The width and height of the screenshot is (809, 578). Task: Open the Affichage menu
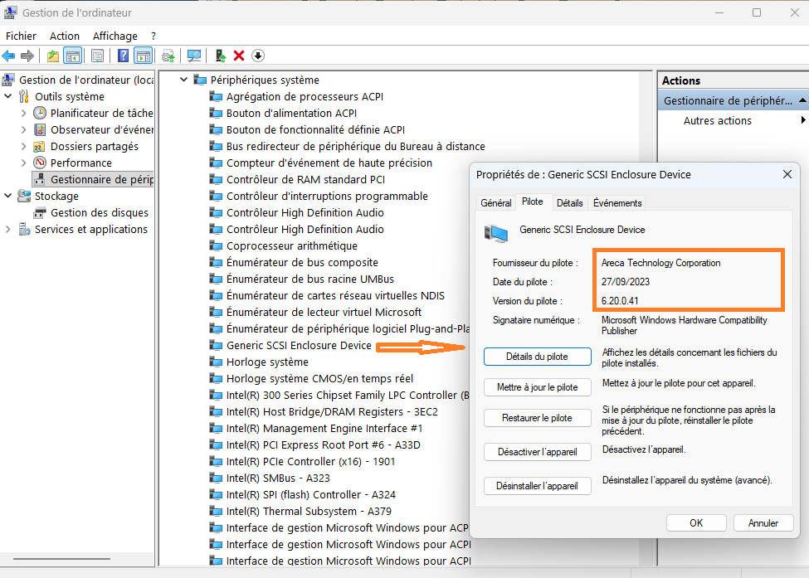(x=115, y=36)
